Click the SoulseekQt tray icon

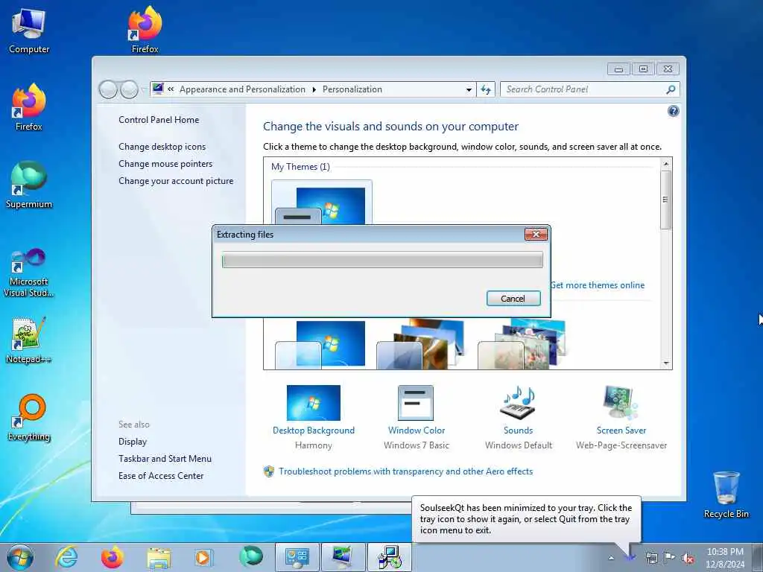630,559
